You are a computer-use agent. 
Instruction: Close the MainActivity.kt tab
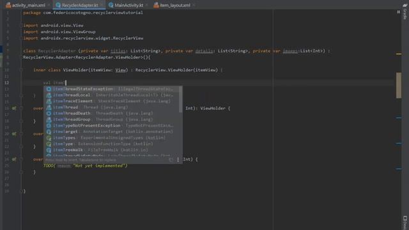coord(146,5)
